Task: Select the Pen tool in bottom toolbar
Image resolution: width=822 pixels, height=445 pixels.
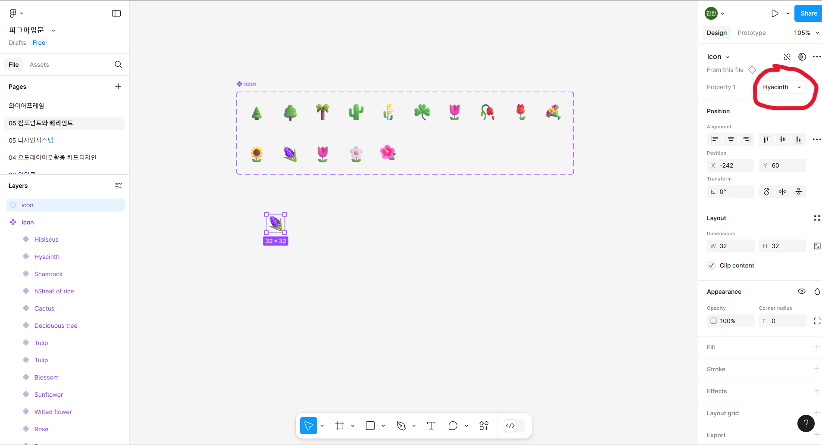Action: [401, 426]
